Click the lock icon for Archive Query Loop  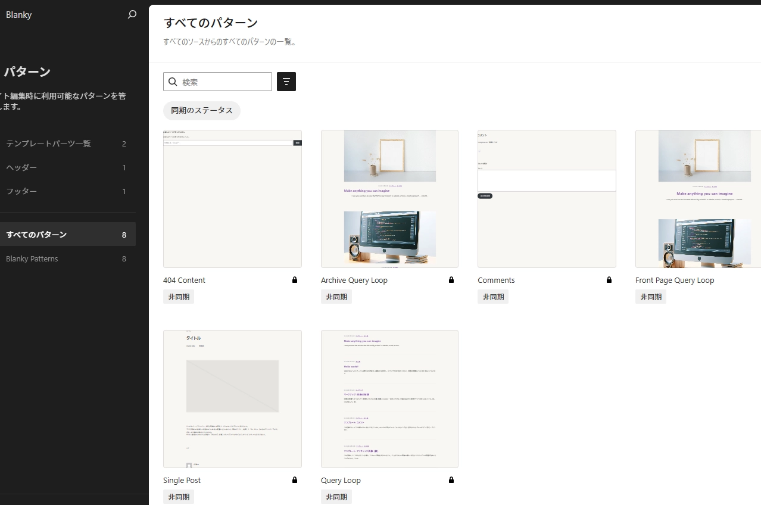451,280
